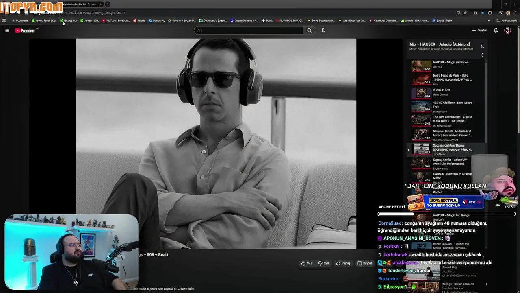Open BUSHIDO | SAVAŞÇI bookmark
520x293 pixels.
(x=290, y=20)
